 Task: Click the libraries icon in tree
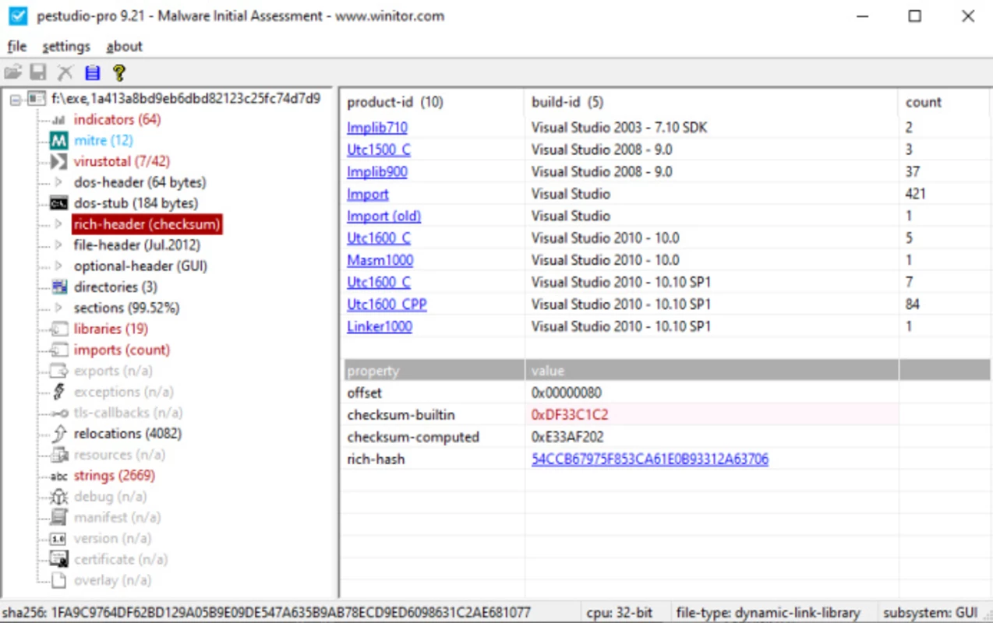pyautogui.click(x=58, y=329)
